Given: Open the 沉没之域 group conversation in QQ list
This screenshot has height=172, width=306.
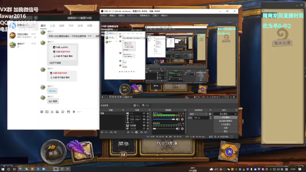Looking at the screenshot, I should 23,35.
